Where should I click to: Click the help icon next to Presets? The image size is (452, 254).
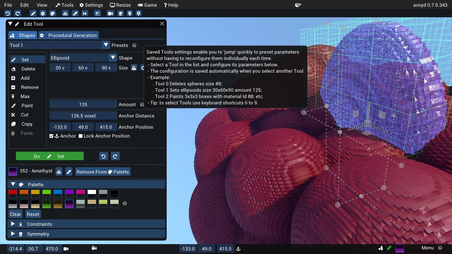pos(134,46)
